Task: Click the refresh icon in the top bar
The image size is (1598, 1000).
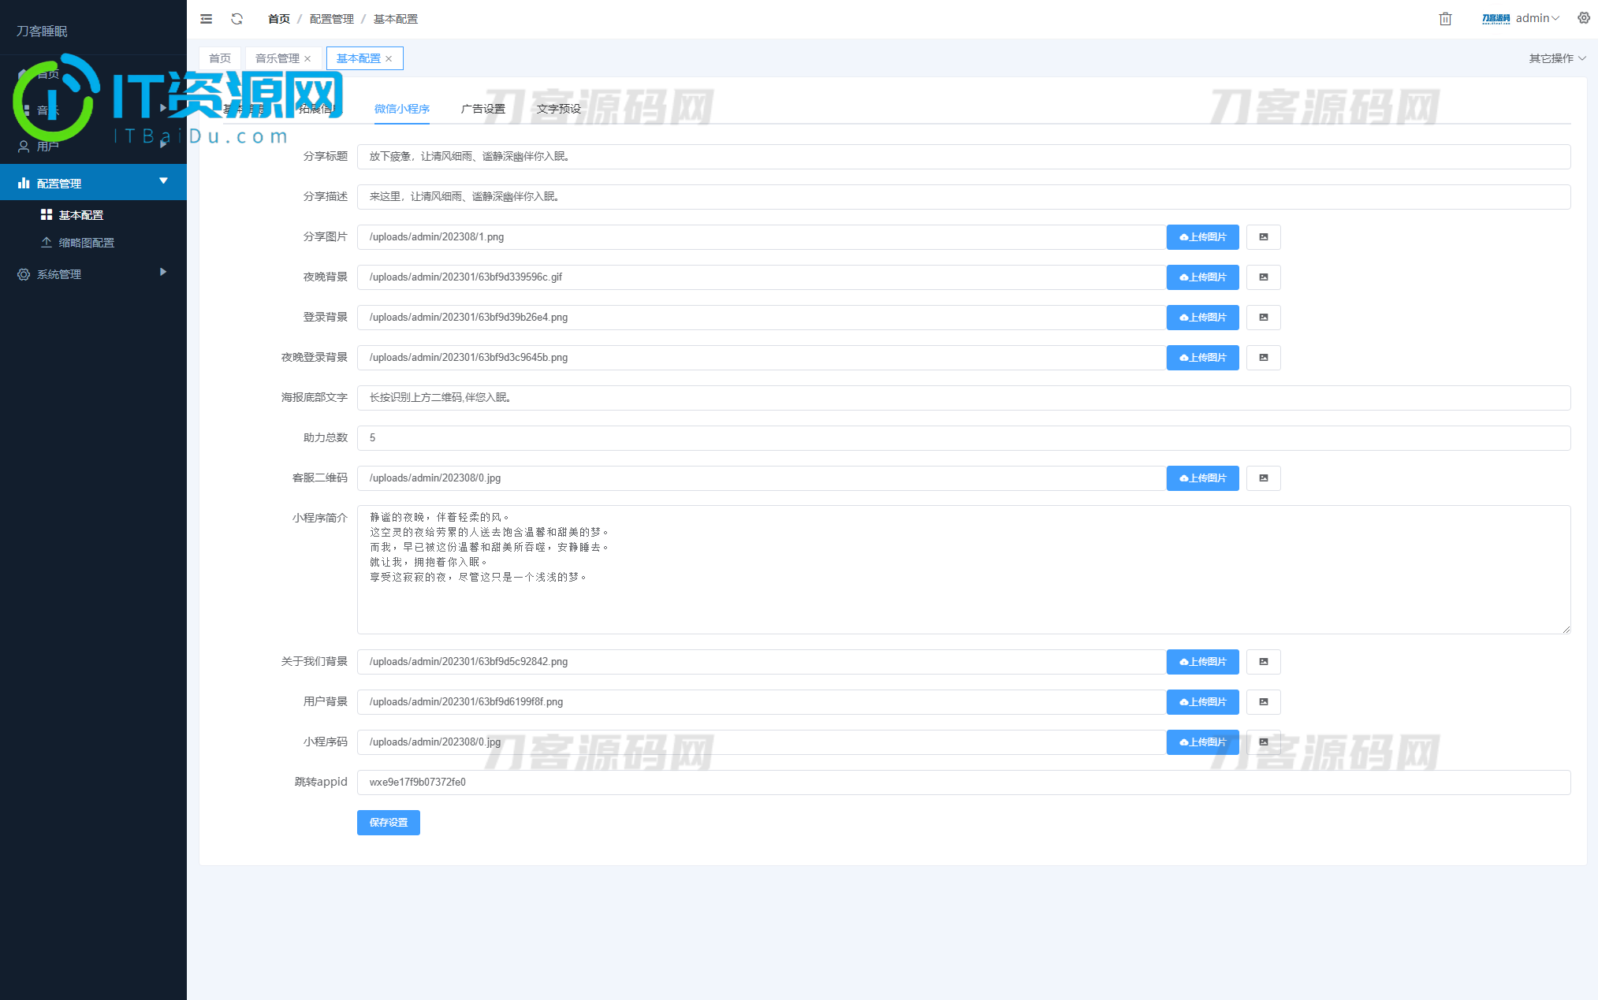Action: coord(237,19)
